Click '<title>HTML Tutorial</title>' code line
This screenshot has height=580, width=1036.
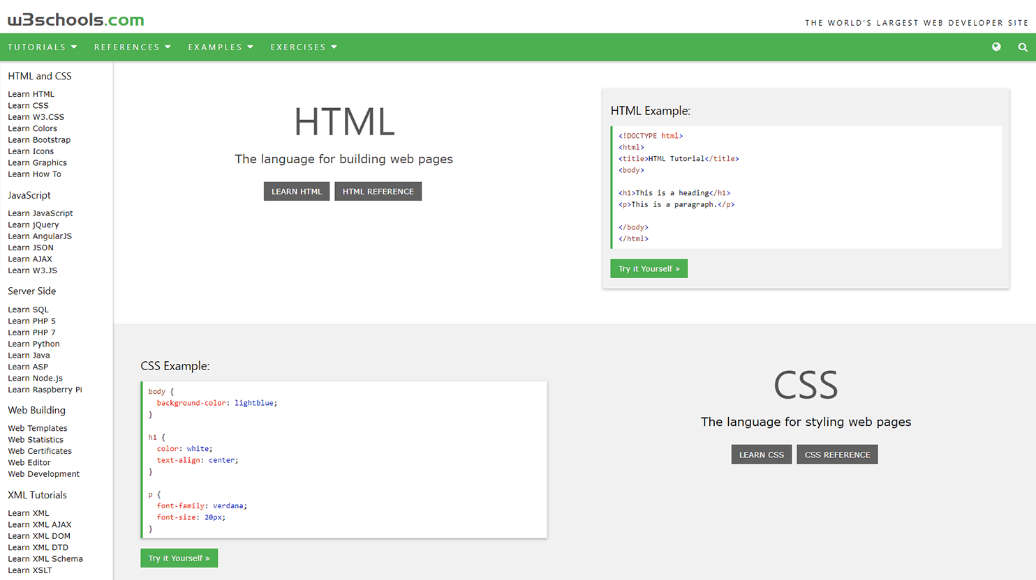tap(679, 159)
